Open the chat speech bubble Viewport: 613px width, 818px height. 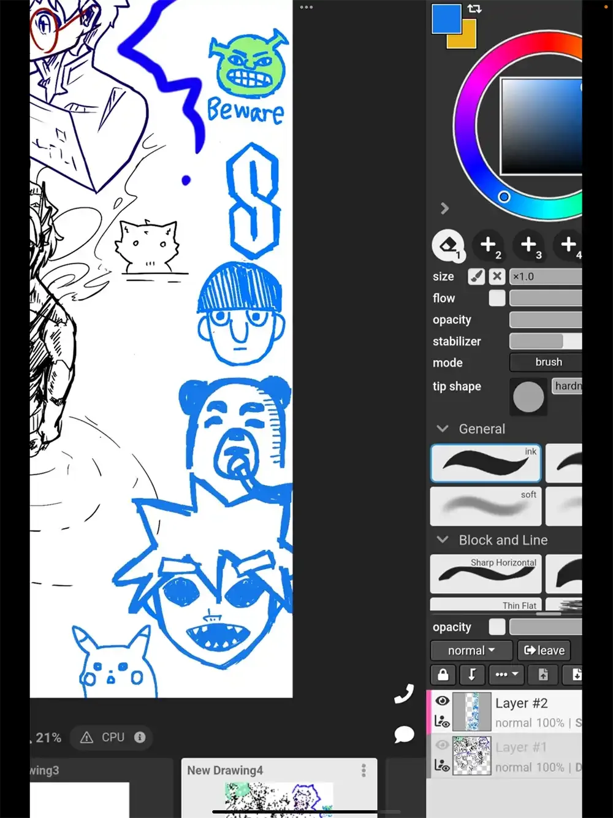point(404,733)
